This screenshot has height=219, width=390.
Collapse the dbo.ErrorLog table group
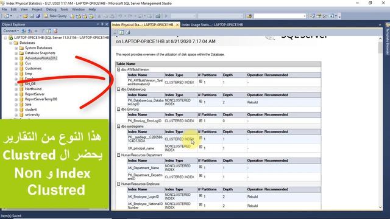coord(119,109)
